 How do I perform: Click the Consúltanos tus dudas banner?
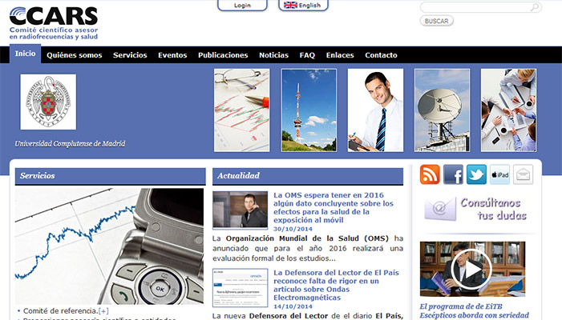[x=475, y=209]
